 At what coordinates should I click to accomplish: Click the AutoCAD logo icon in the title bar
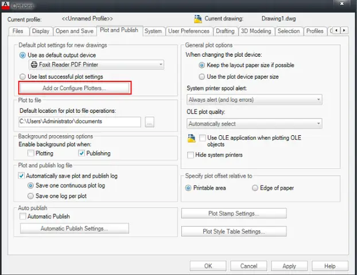(x=5, y=5)
